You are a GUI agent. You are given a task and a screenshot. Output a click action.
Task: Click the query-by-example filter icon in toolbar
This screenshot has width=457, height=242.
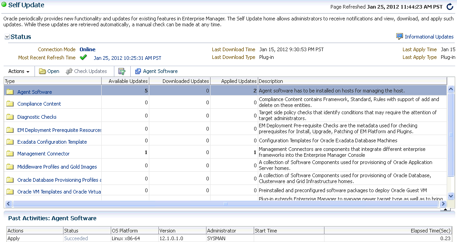(x=122, y=71)
